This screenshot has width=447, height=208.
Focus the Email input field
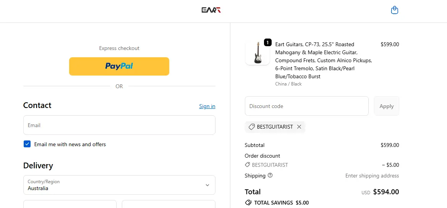point(119,125)
